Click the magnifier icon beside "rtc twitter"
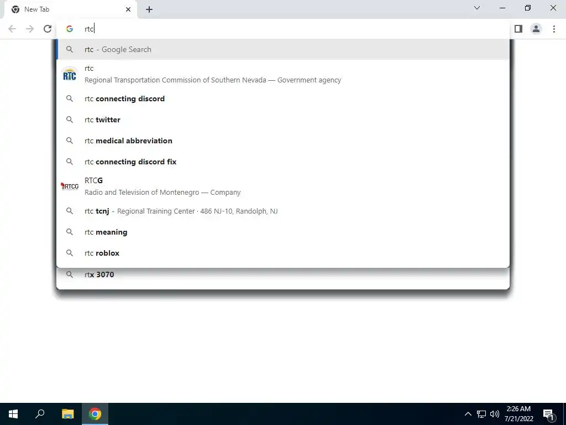 [x=69, y=120]
